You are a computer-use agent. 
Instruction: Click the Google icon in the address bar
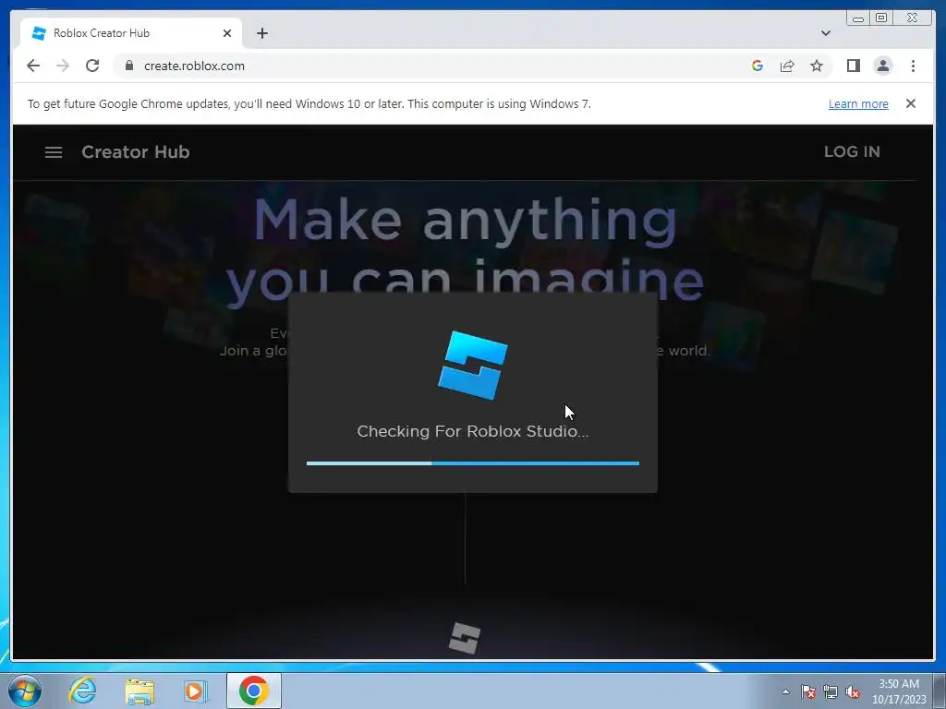[758, 66]
